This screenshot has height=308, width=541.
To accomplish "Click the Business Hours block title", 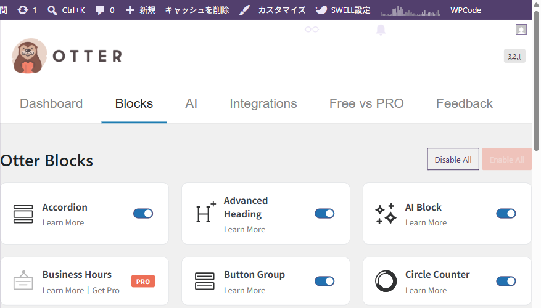I will pos(77,274).
